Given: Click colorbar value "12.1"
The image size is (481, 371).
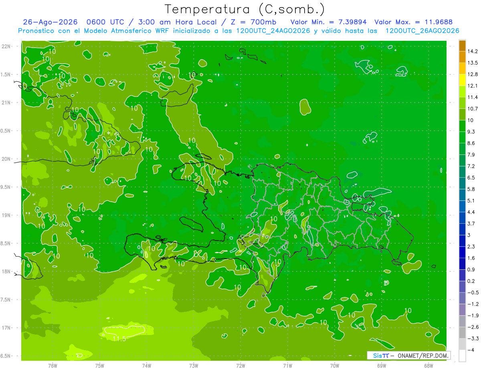Looking at the screenshot, I should click(473, 86).
